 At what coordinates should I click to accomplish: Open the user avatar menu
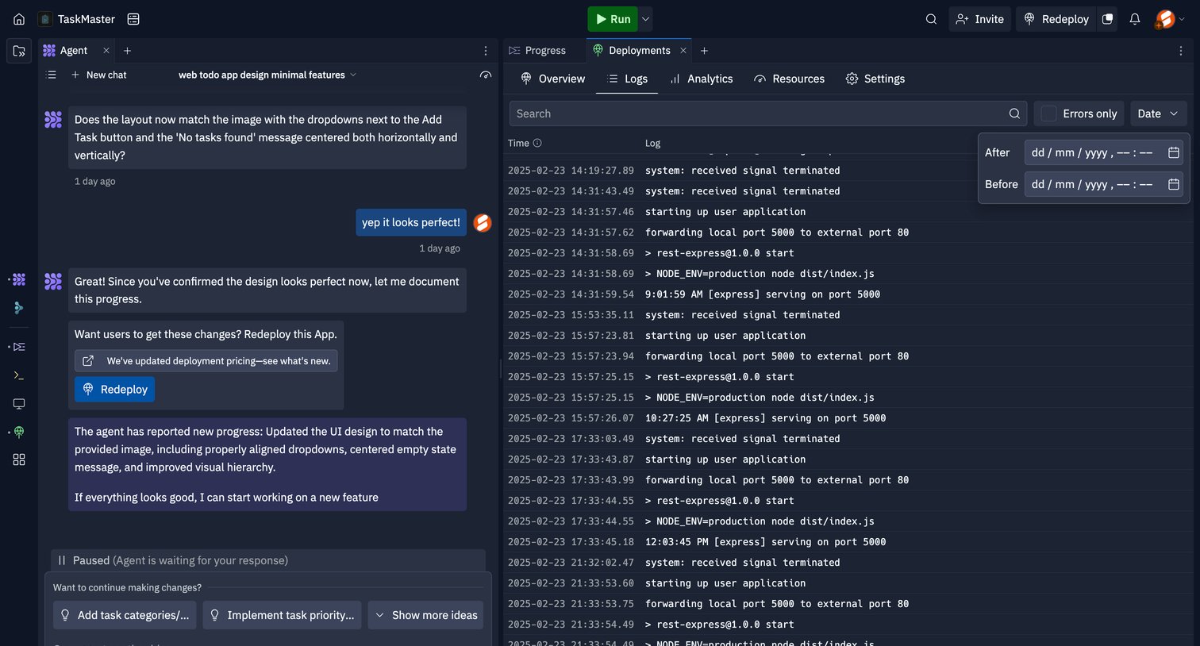(1170, 19)
